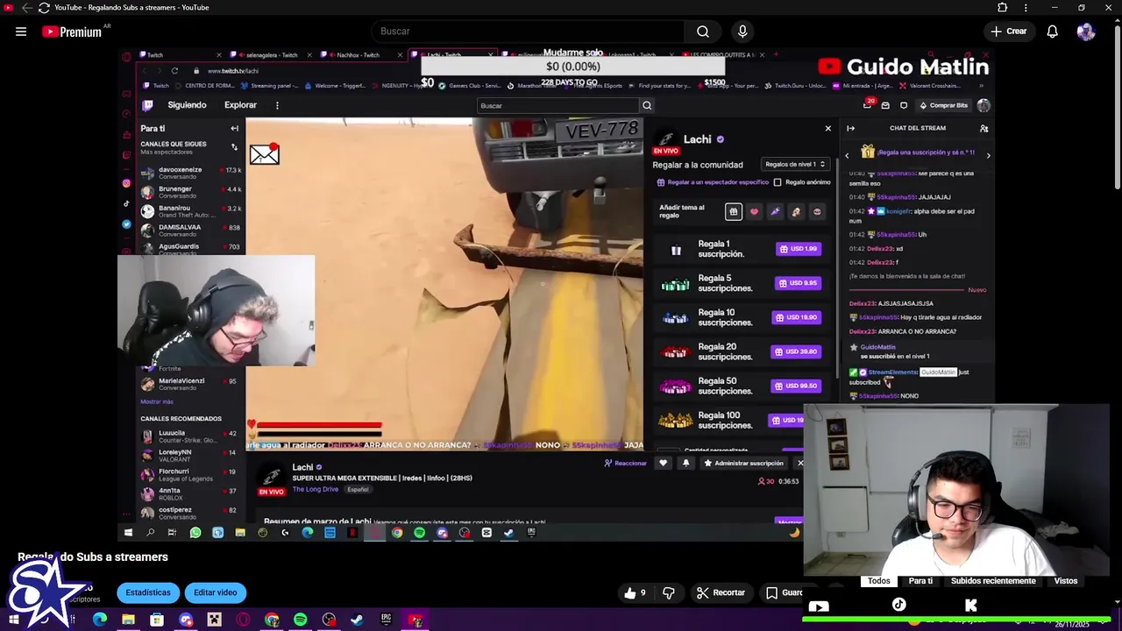Screen dimensions: 1122x631
Task: Open Microsoft Edge from the taskbar
Action: coord(100,620)
